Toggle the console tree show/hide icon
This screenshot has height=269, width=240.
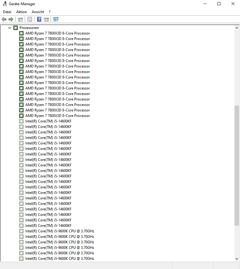click(20, 19)
